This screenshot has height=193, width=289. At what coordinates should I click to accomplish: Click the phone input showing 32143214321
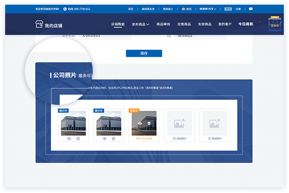tap(105, 36)
